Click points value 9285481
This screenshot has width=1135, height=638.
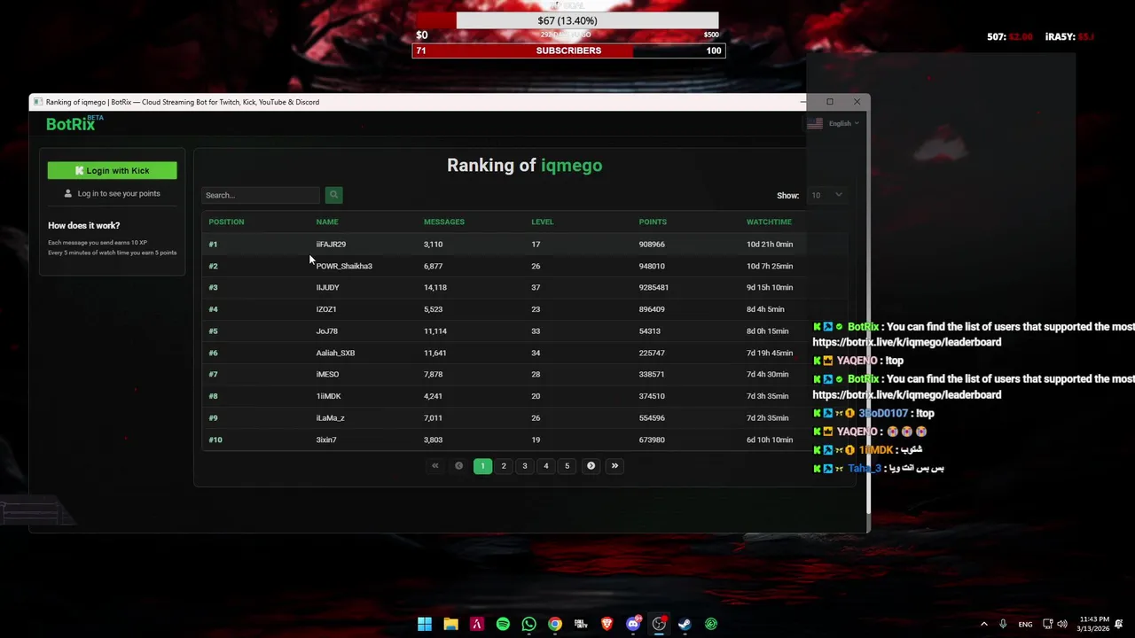tap(654, 288)
